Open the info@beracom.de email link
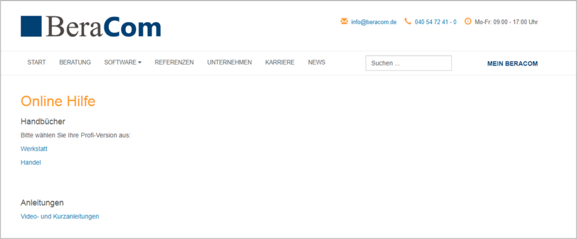Viewport: 577px width, 239px height. 374,22
